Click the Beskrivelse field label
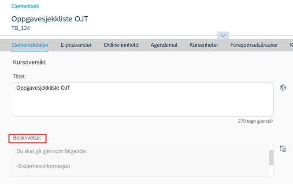Viewport: 293px width, 184px height. tap(27, 138)
